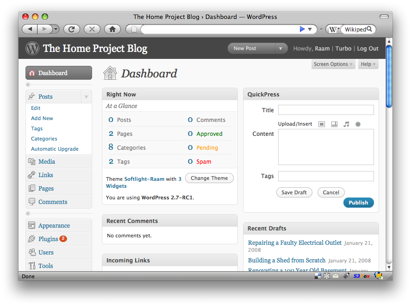Open the Help dropdown tab

point(368,64)
